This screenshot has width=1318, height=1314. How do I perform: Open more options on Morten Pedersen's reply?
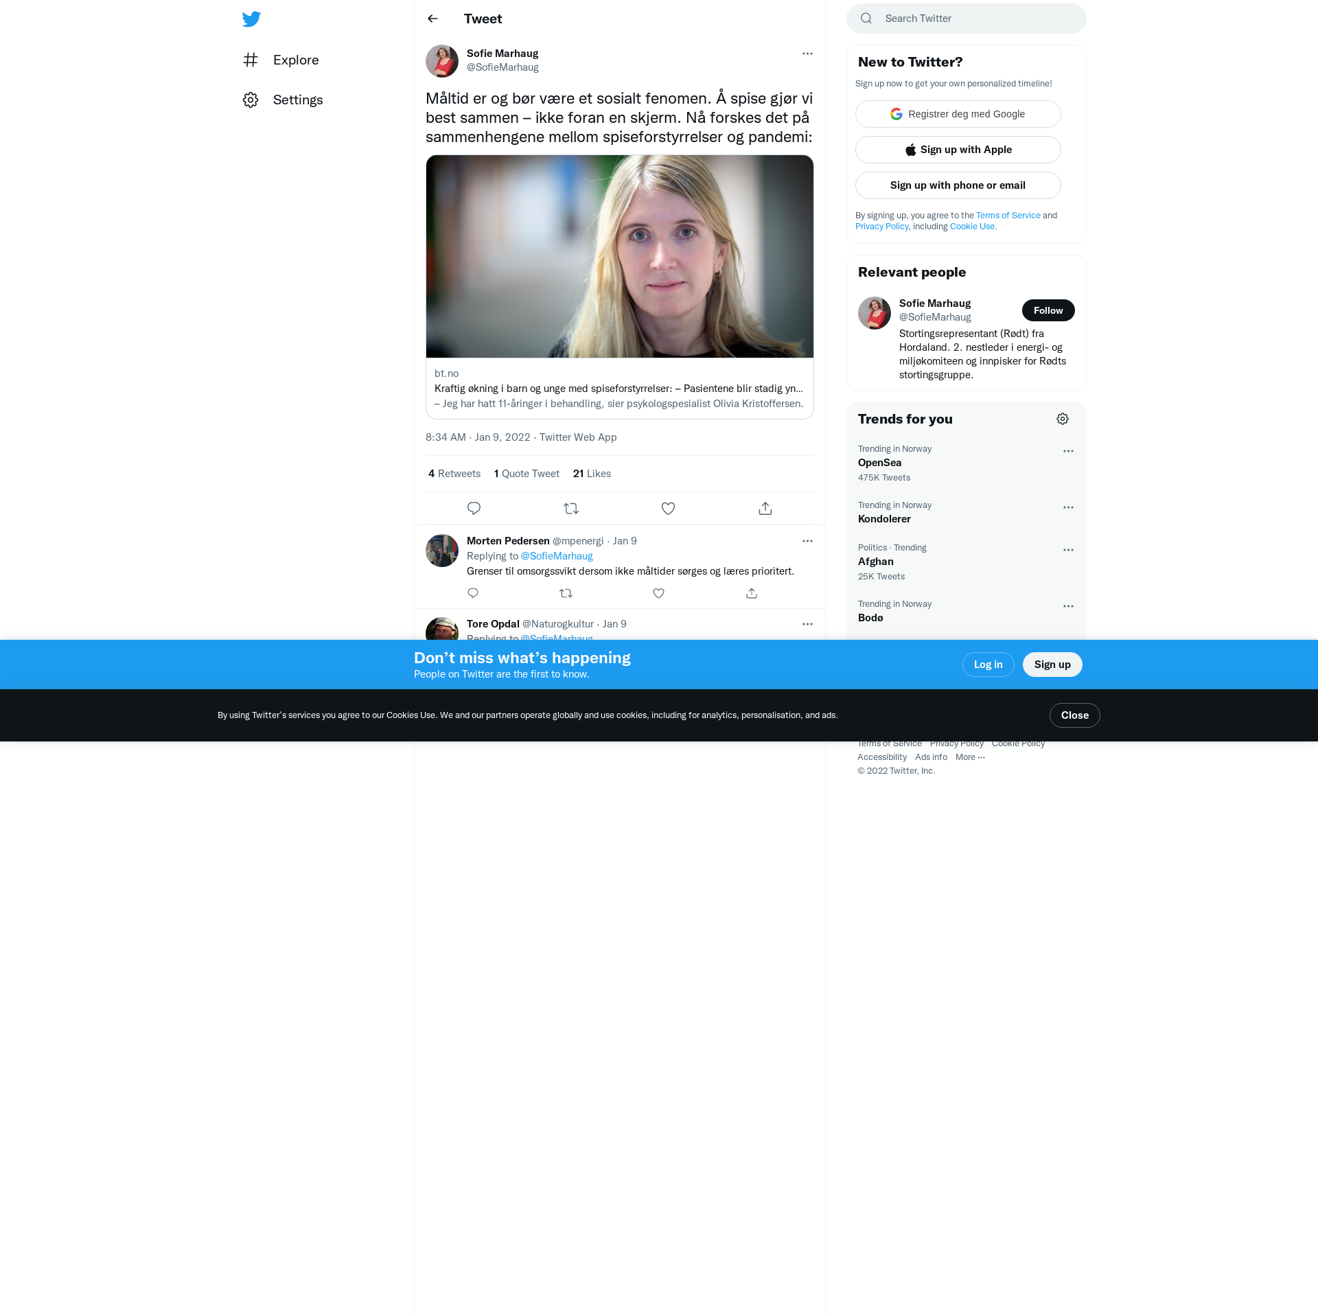pyautogui.click(x=807, y=541)
